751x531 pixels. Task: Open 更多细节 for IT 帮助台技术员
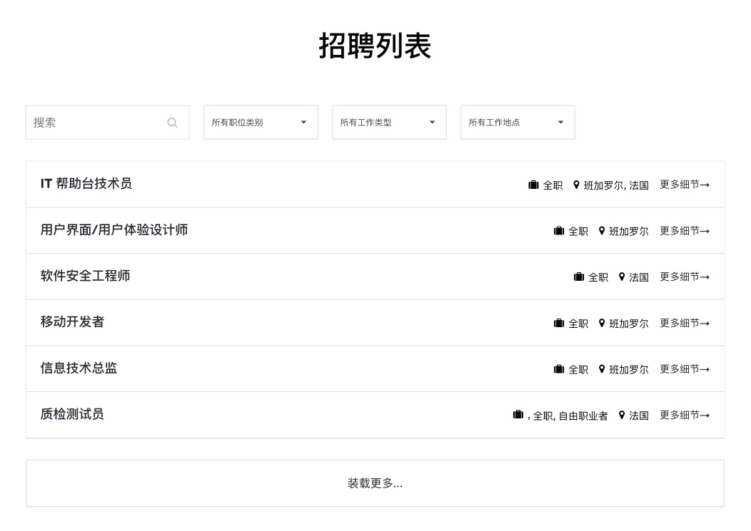click(x=685, y=185)
